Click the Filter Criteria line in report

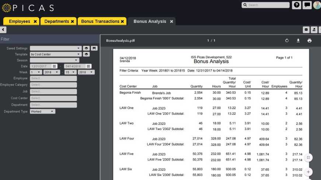tap(176, 71)
